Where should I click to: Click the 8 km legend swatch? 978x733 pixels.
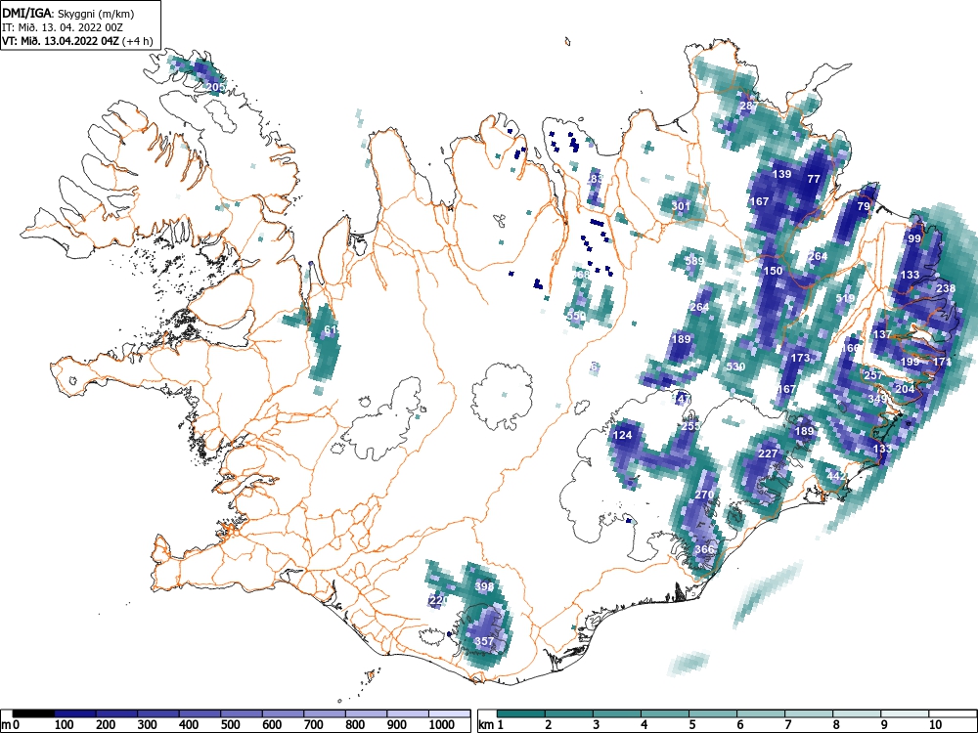pos(857,713)
